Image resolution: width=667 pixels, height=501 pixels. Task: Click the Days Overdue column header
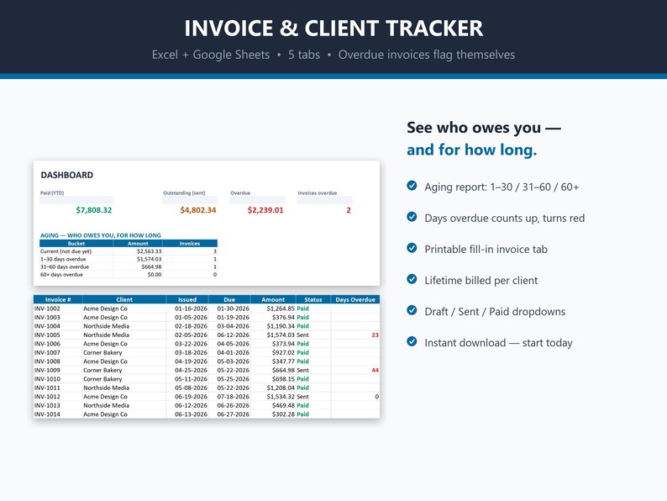tap(355, 299)
